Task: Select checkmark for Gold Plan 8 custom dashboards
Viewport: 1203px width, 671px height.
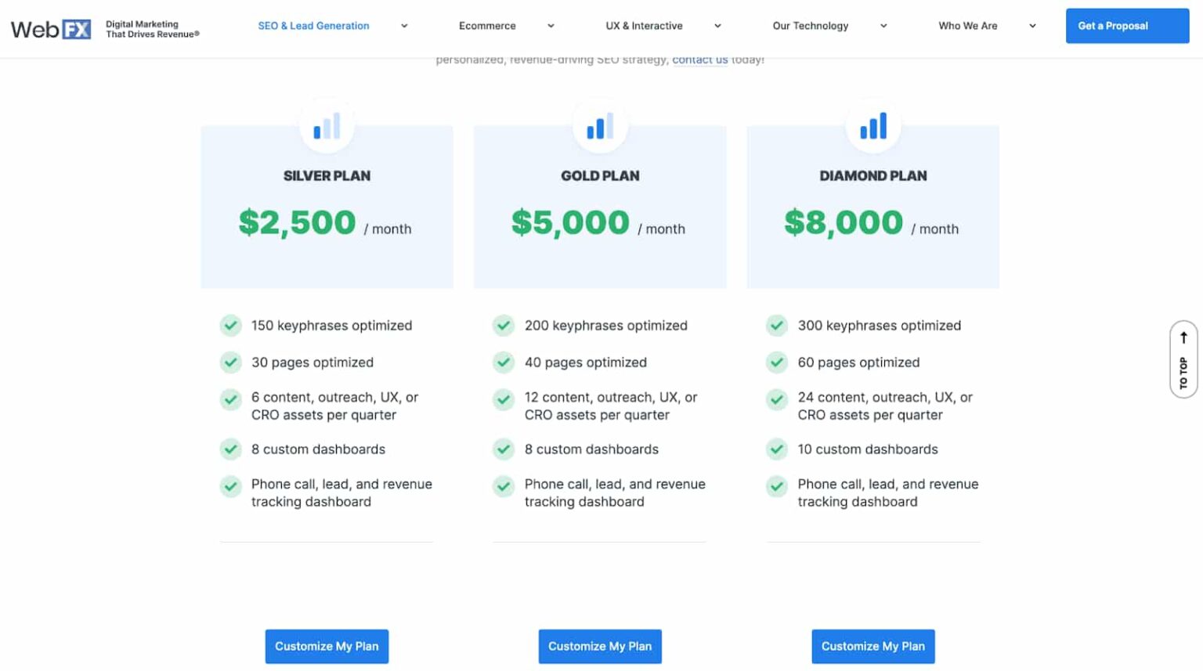Action: pos(504,449)
